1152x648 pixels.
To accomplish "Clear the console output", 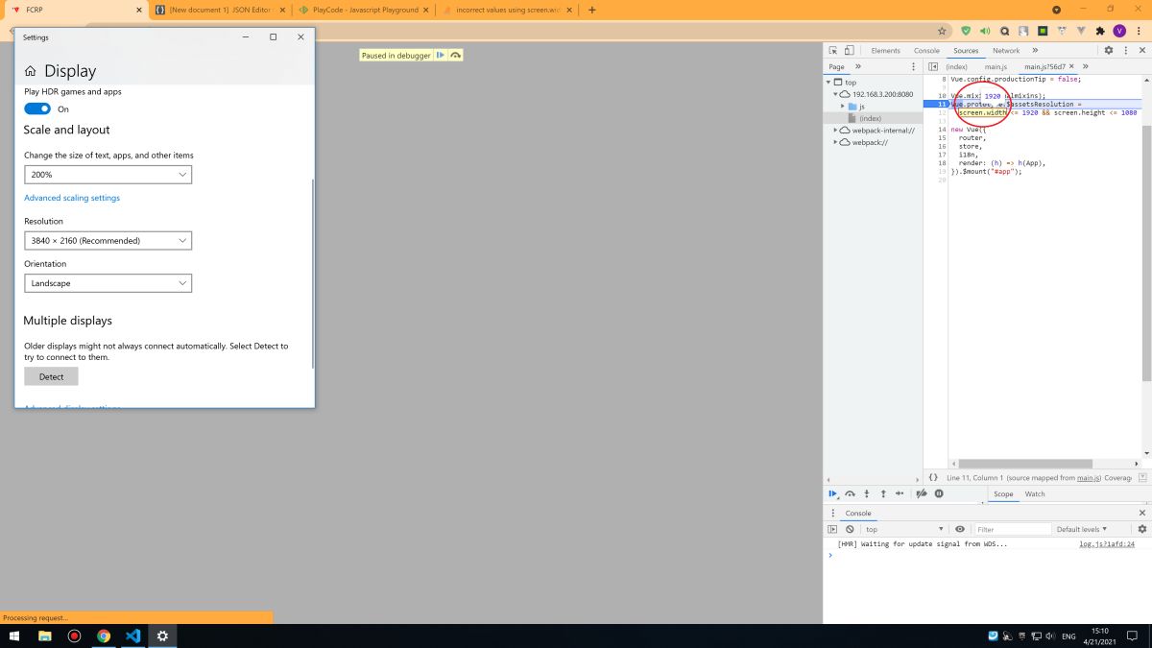I will pos(850,529).
